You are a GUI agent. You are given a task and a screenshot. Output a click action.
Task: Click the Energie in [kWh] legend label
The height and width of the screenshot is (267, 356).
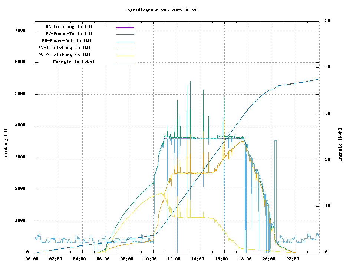point(74,62)
